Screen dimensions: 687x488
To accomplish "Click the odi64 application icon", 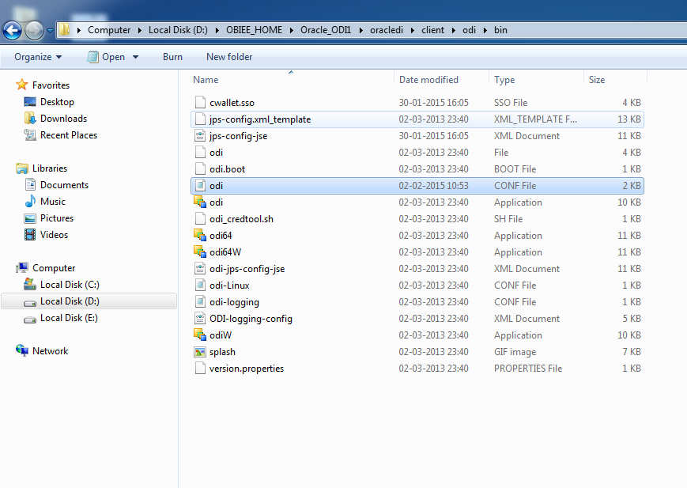I will click(200, 236).
